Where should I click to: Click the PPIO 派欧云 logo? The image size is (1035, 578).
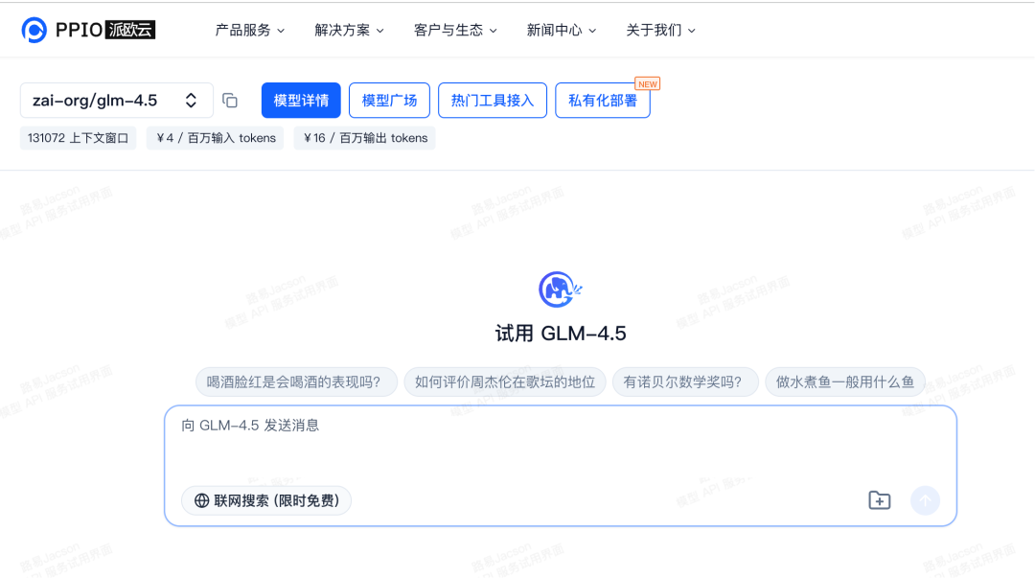[86, 29]
